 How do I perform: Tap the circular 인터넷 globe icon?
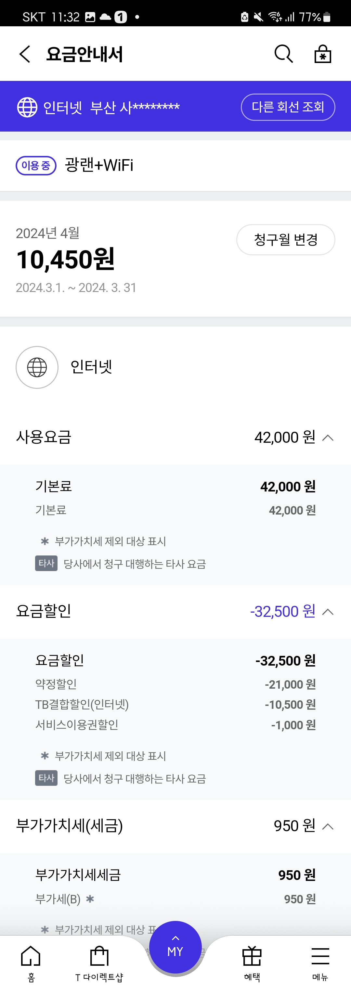click(37, 367)
